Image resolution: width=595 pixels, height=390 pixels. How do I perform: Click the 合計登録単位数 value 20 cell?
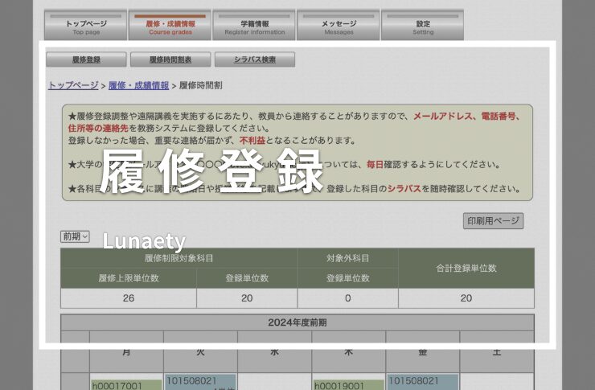pyautogui.click(x=466, y=298)
